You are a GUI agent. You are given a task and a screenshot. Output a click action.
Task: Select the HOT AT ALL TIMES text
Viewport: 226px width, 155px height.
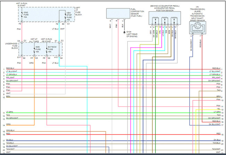(34, 40)
